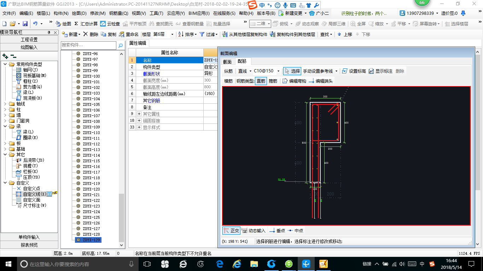Screen dimensions: 483x271
Task: Open the 新建 dropdown arrow
Action: pos(79,35)
